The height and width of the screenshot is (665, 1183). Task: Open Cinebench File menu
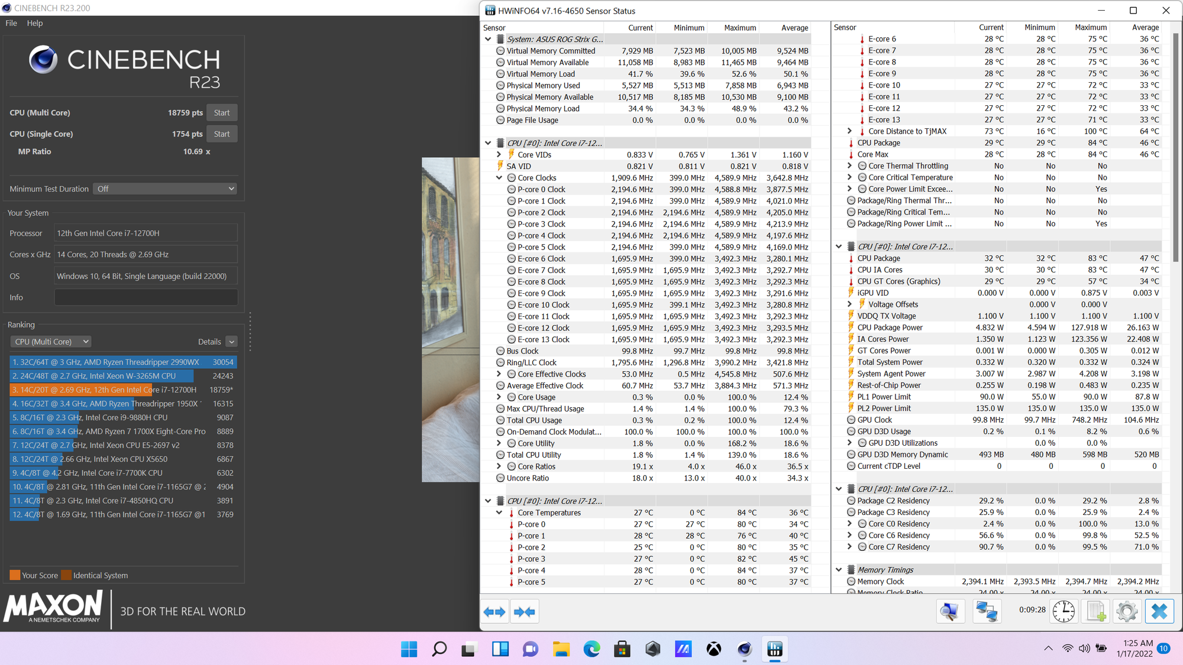click(11, 23)
